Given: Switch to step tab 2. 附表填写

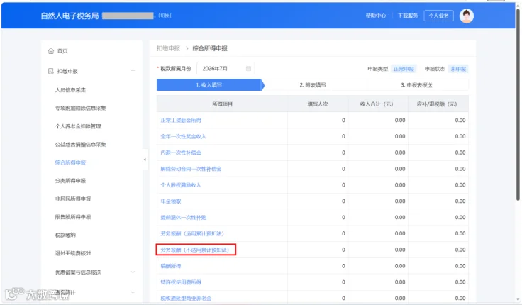Looking at the screenshot, I should (313, 85).
